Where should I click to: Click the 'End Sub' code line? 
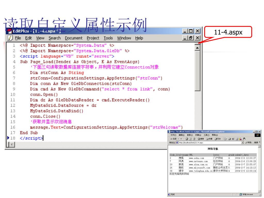point(29,133)
